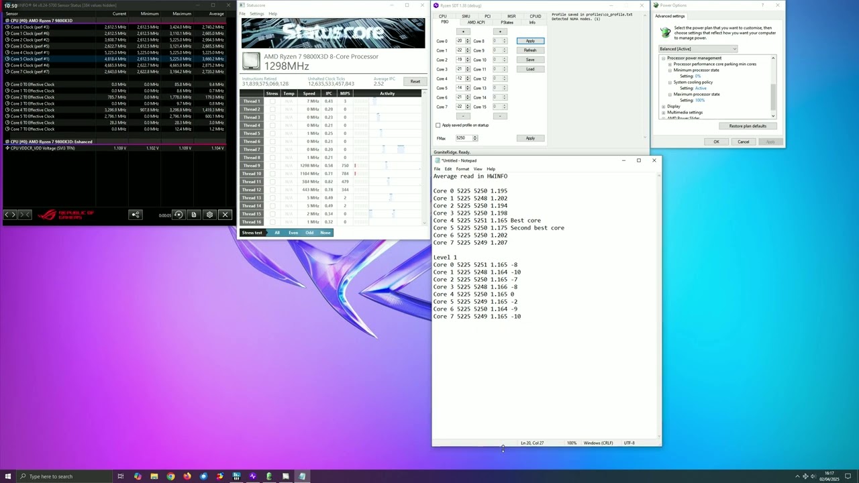Toggle Thread 3 stress checkbox
The height and width of the screenshot is (483, 859).
tap(272, 117)
